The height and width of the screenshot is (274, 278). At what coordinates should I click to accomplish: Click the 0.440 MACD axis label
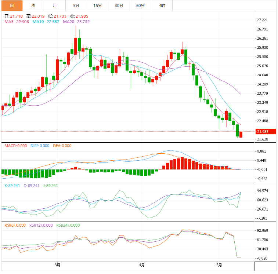tap(261, 160)
